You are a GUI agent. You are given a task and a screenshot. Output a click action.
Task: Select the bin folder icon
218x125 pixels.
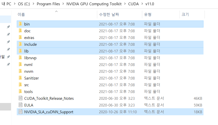[x=20, y=24]
